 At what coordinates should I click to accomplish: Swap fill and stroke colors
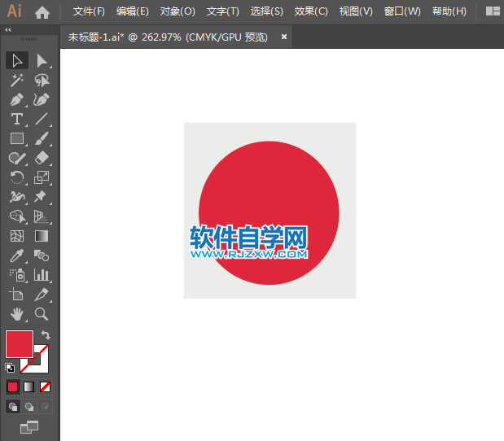pos(46,335)
